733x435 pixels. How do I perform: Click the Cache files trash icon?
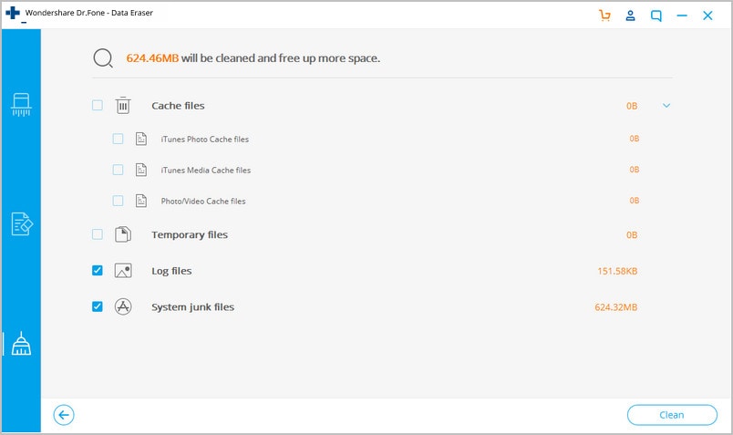123,106
